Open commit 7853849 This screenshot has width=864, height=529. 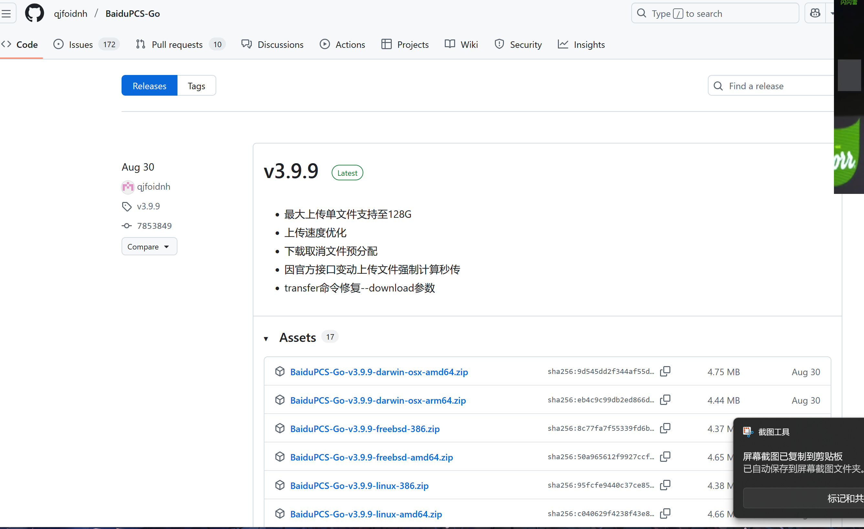[x=154, y=226]
